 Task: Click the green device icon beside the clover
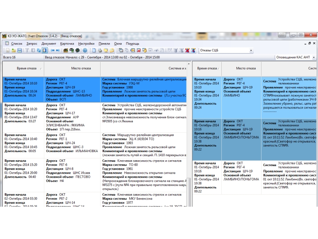(x=72, y=51)
